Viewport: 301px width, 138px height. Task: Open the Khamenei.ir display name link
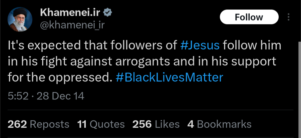[70, 13]
